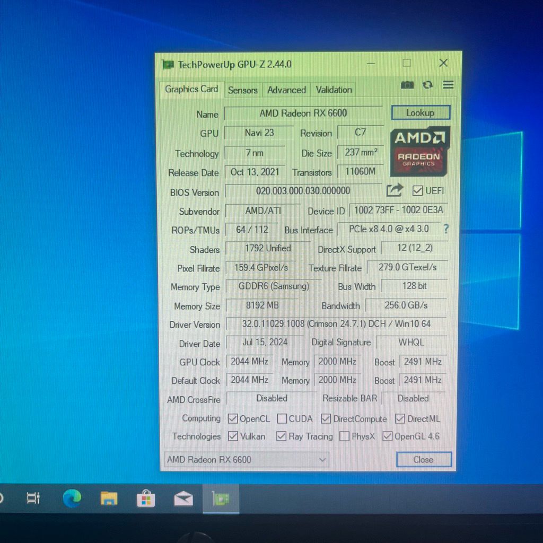543x543 pixels.
Task: Click the Close button at bottom
Action: point(424,460)
